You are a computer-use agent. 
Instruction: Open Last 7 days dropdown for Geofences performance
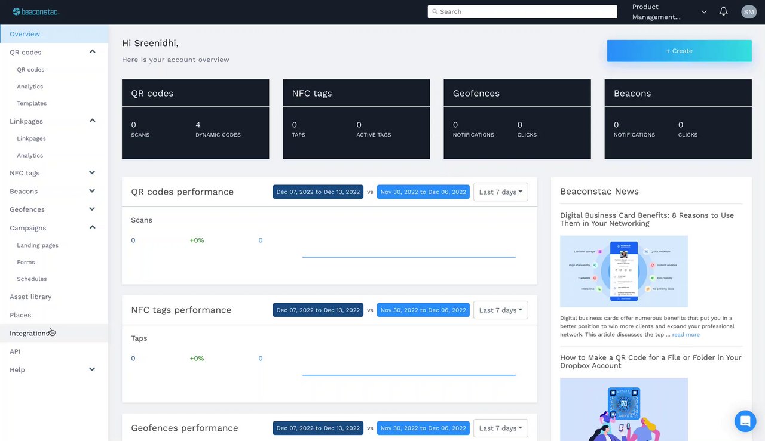500,428
